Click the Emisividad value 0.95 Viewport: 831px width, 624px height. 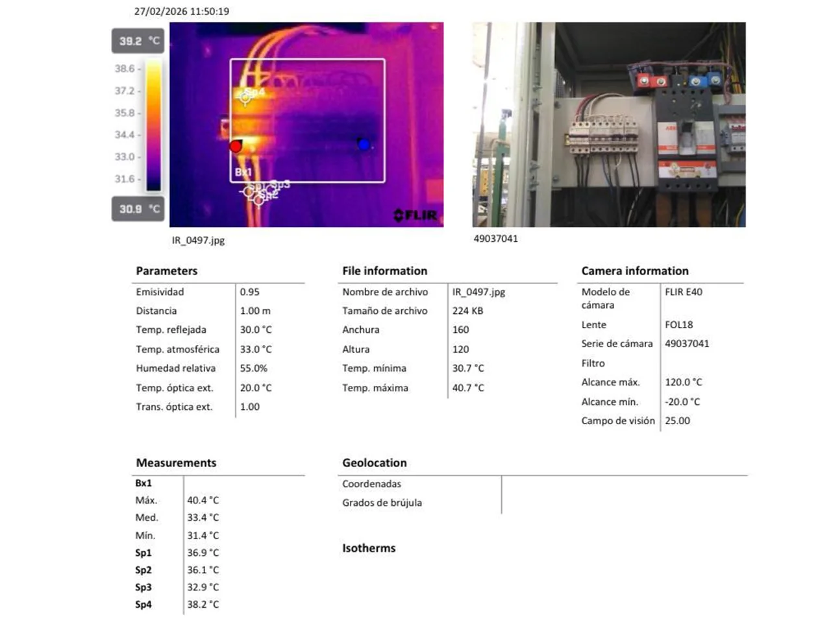[250, 292]
